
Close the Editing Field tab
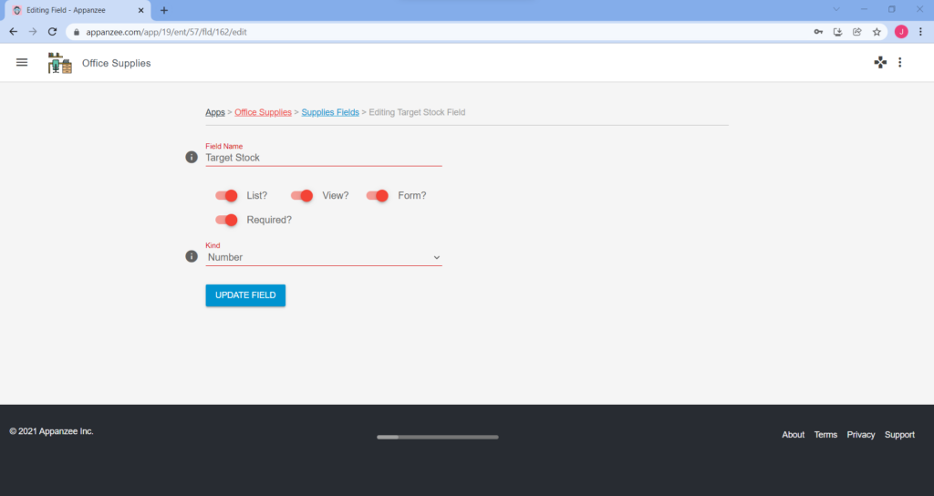tap(141, 10)
